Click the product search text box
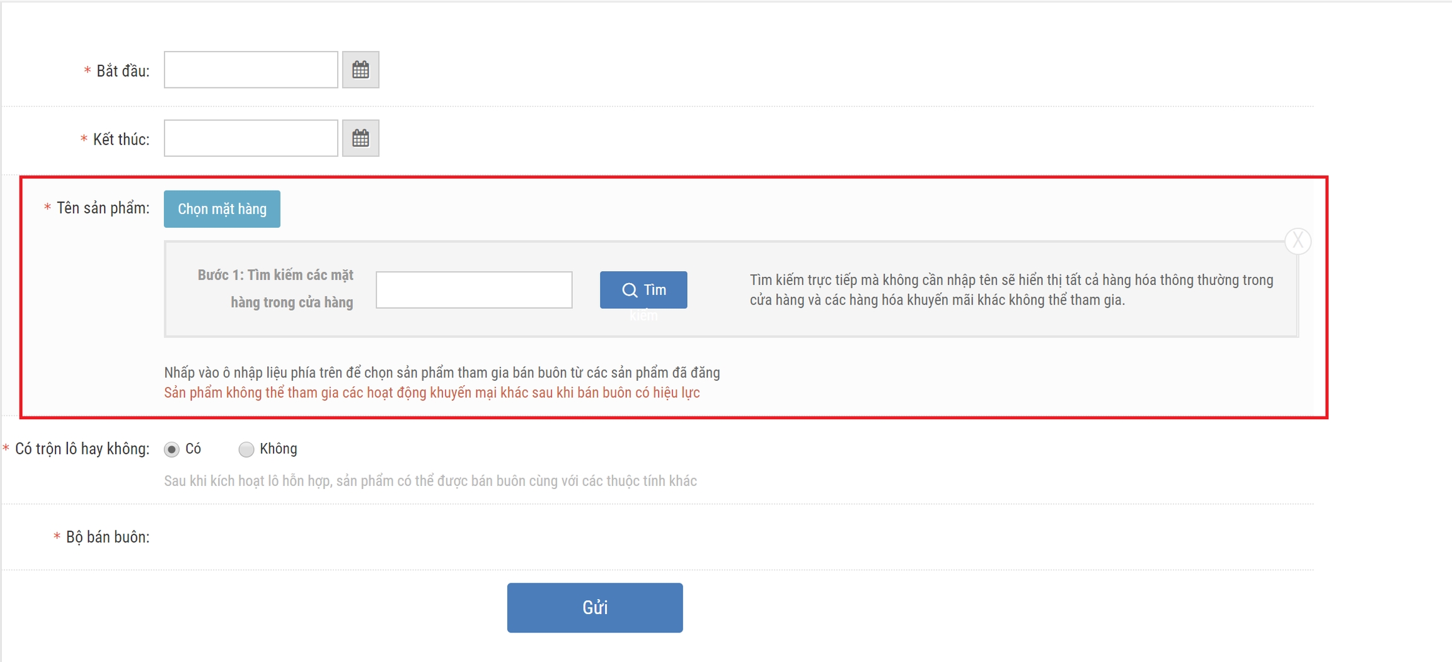The height and width of the screenshot is (662, 1452). pos(474,290)
